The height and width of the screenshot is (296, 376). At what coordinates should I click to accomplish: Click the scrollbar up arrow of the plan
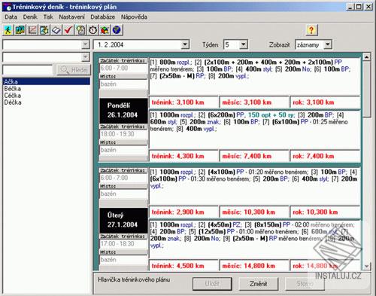pyautogui.click(x=366, y=57)
